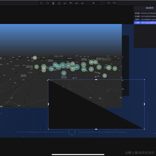Screen dimensions: 156x156
Task: Select the 条形图 bar chart layer
Action: (145, 13)
